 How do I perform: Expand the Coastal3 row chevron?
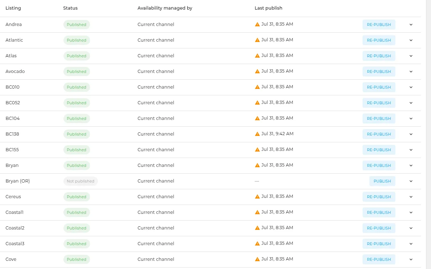tap(411, 244)
